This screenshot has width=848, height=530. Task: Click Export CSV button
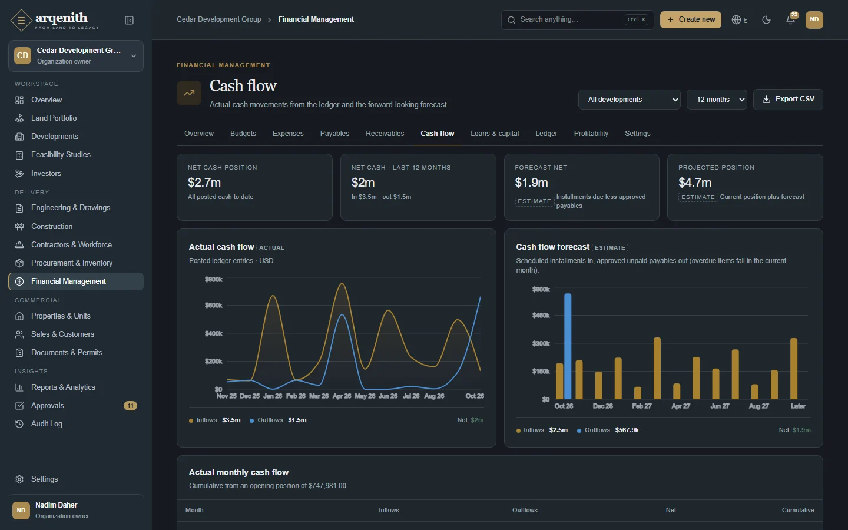[x=788, y=100]
